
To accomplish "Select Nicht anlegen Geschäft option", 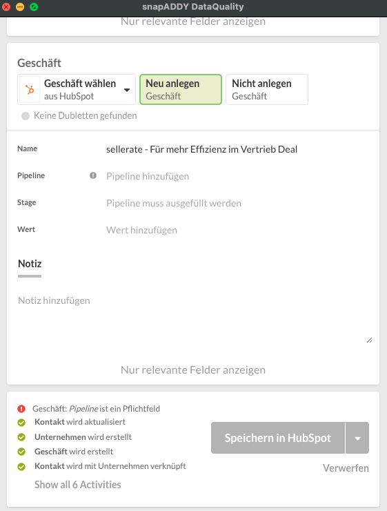I will point(267,89).
